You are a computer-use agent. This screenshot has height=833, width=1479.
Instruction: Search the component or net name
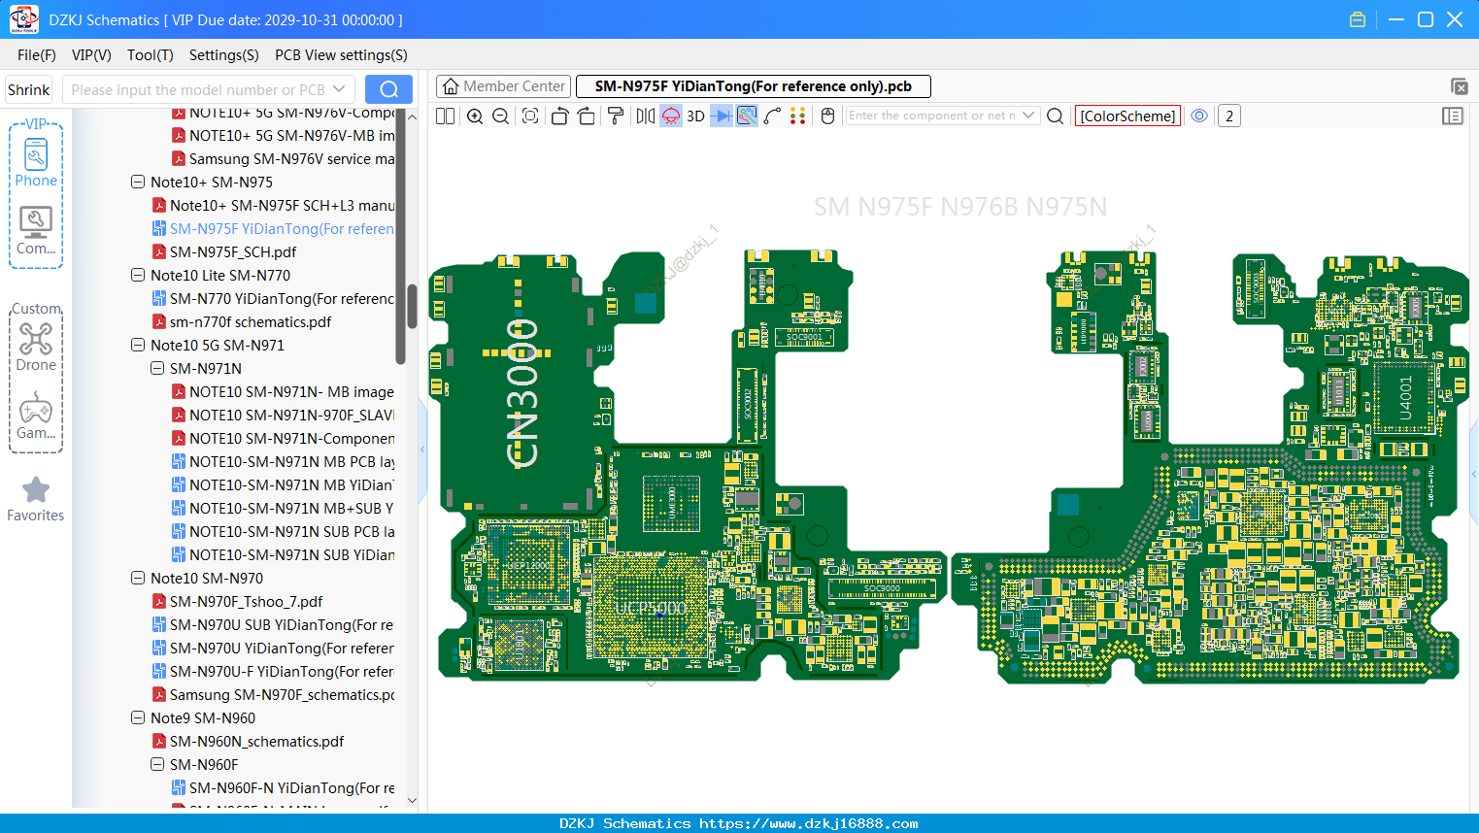click(x=1056, y=116)
